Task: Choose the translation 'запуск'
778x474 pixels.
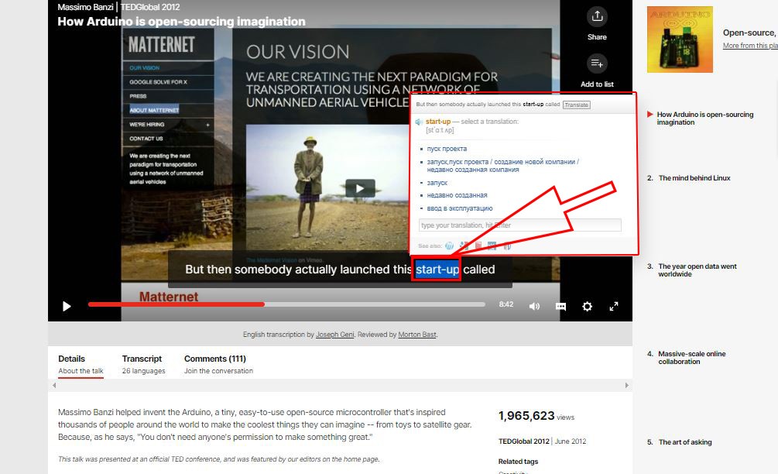Action: pos(437,183)
